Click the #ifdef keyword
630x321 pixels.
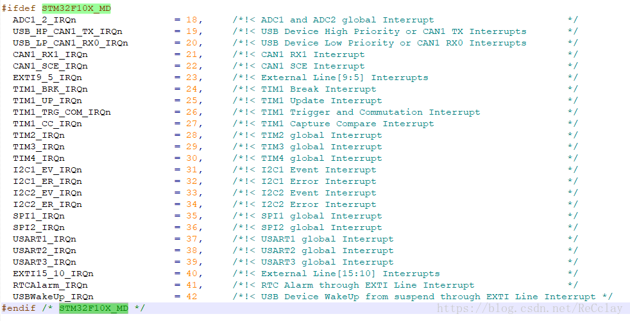[19, 8]
